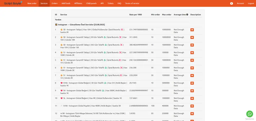Click S106 Instagram Global Kaydet service name
The height and width of the screenshot is (121, 256).
point(90,106)
